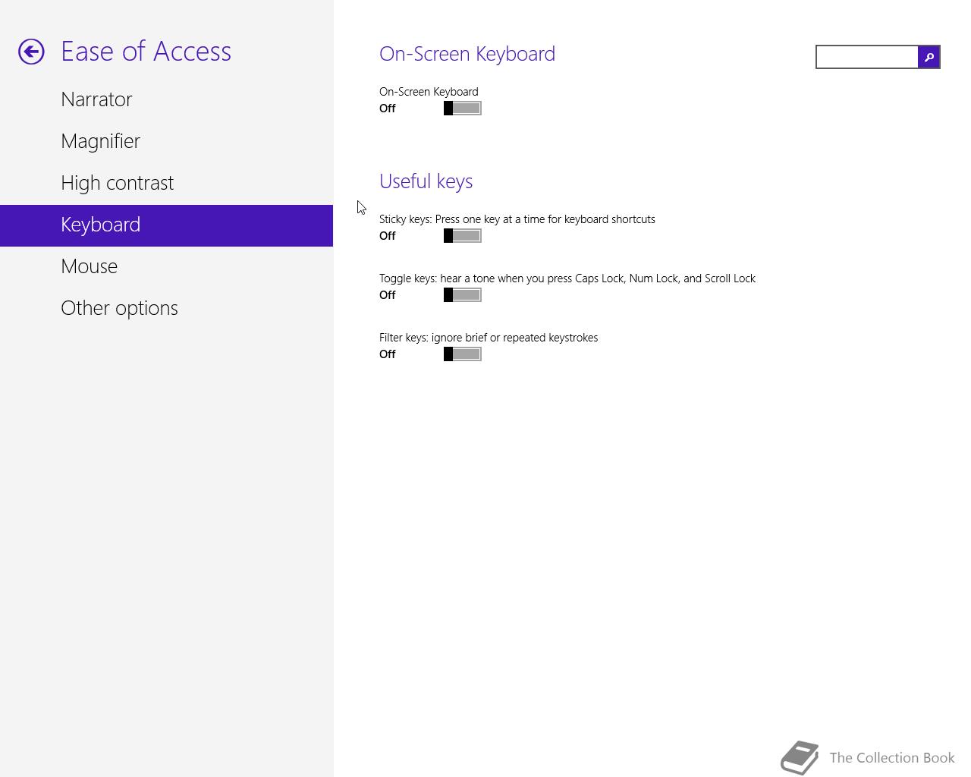This screenshot has height=777, width=971.
Task: Click the large On-Screen Keyboard section heading
Action: click(x=467, y=54)
